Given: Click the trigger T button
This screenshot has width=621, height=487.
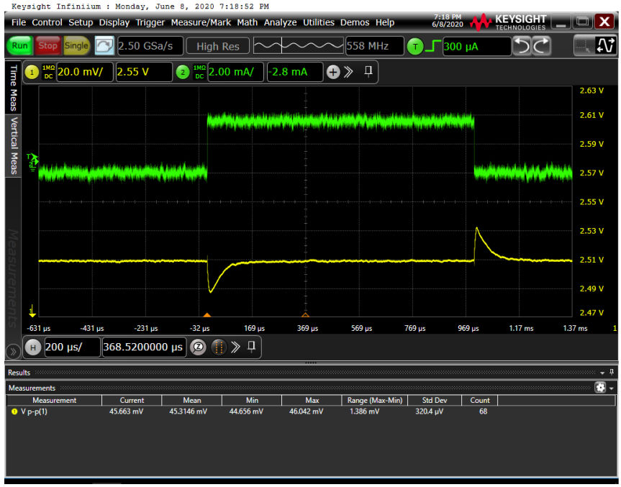Looking at the screenshot, I should [415, 47].
